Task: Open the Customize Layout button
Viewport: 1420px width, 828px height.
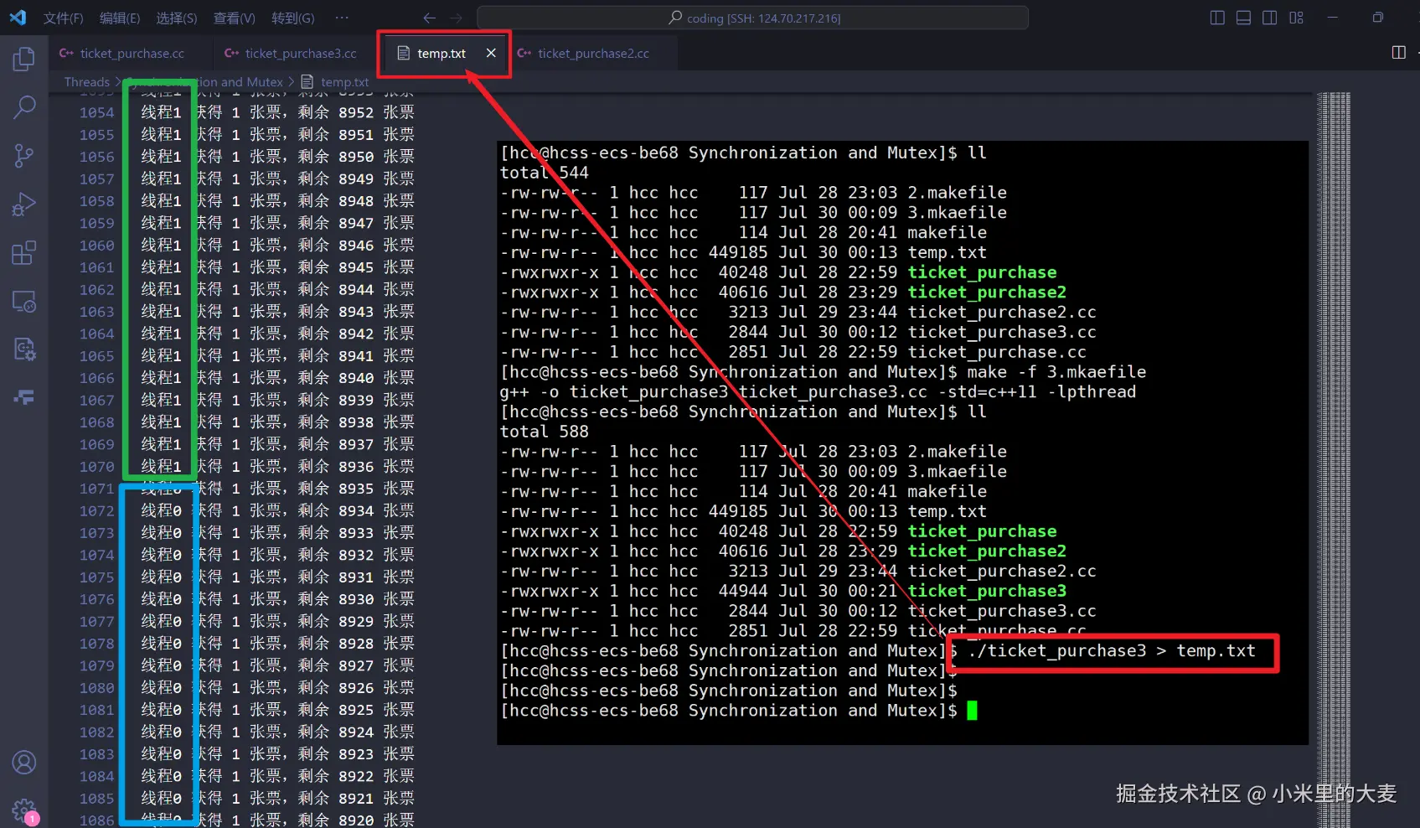Action: [x=1297, y=18]
